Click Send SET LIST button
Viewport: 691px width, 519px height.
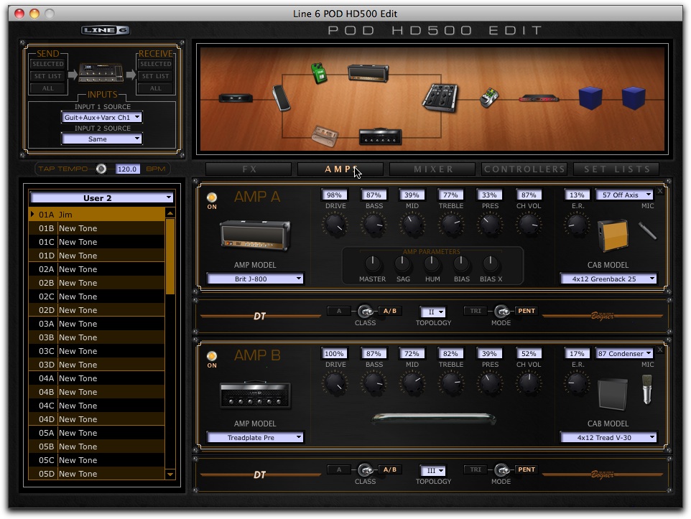point(47,76)
